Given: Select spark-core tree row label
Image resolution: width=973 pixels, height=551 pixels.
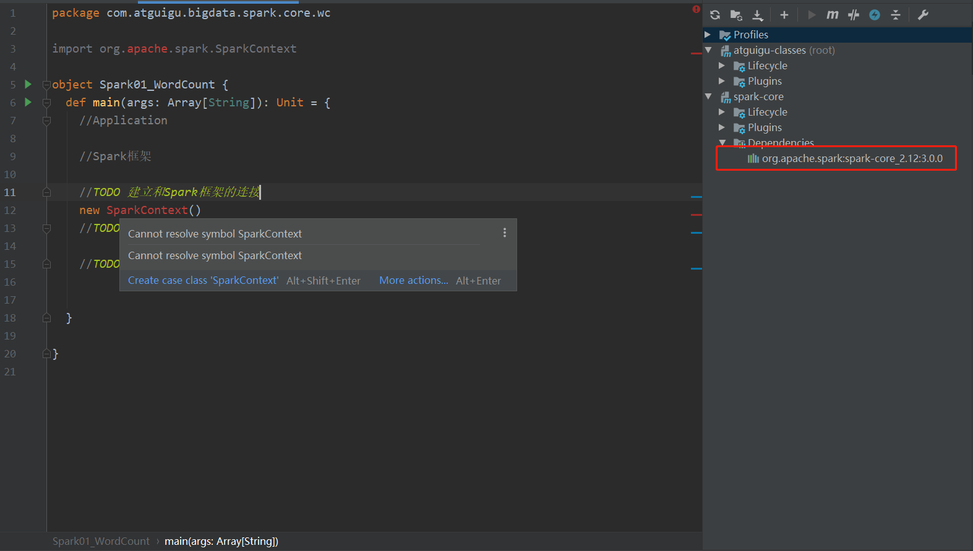Looking at the screenshot, I should 758,96.
